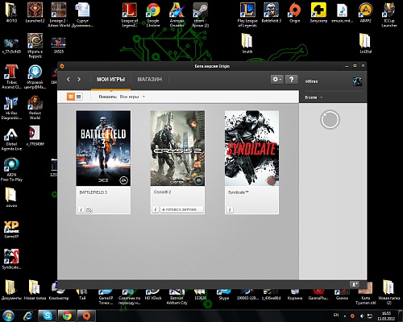Show hidden tray icons arrow
This screenshot has width=403, height=322.
click(x=345, y=316)
